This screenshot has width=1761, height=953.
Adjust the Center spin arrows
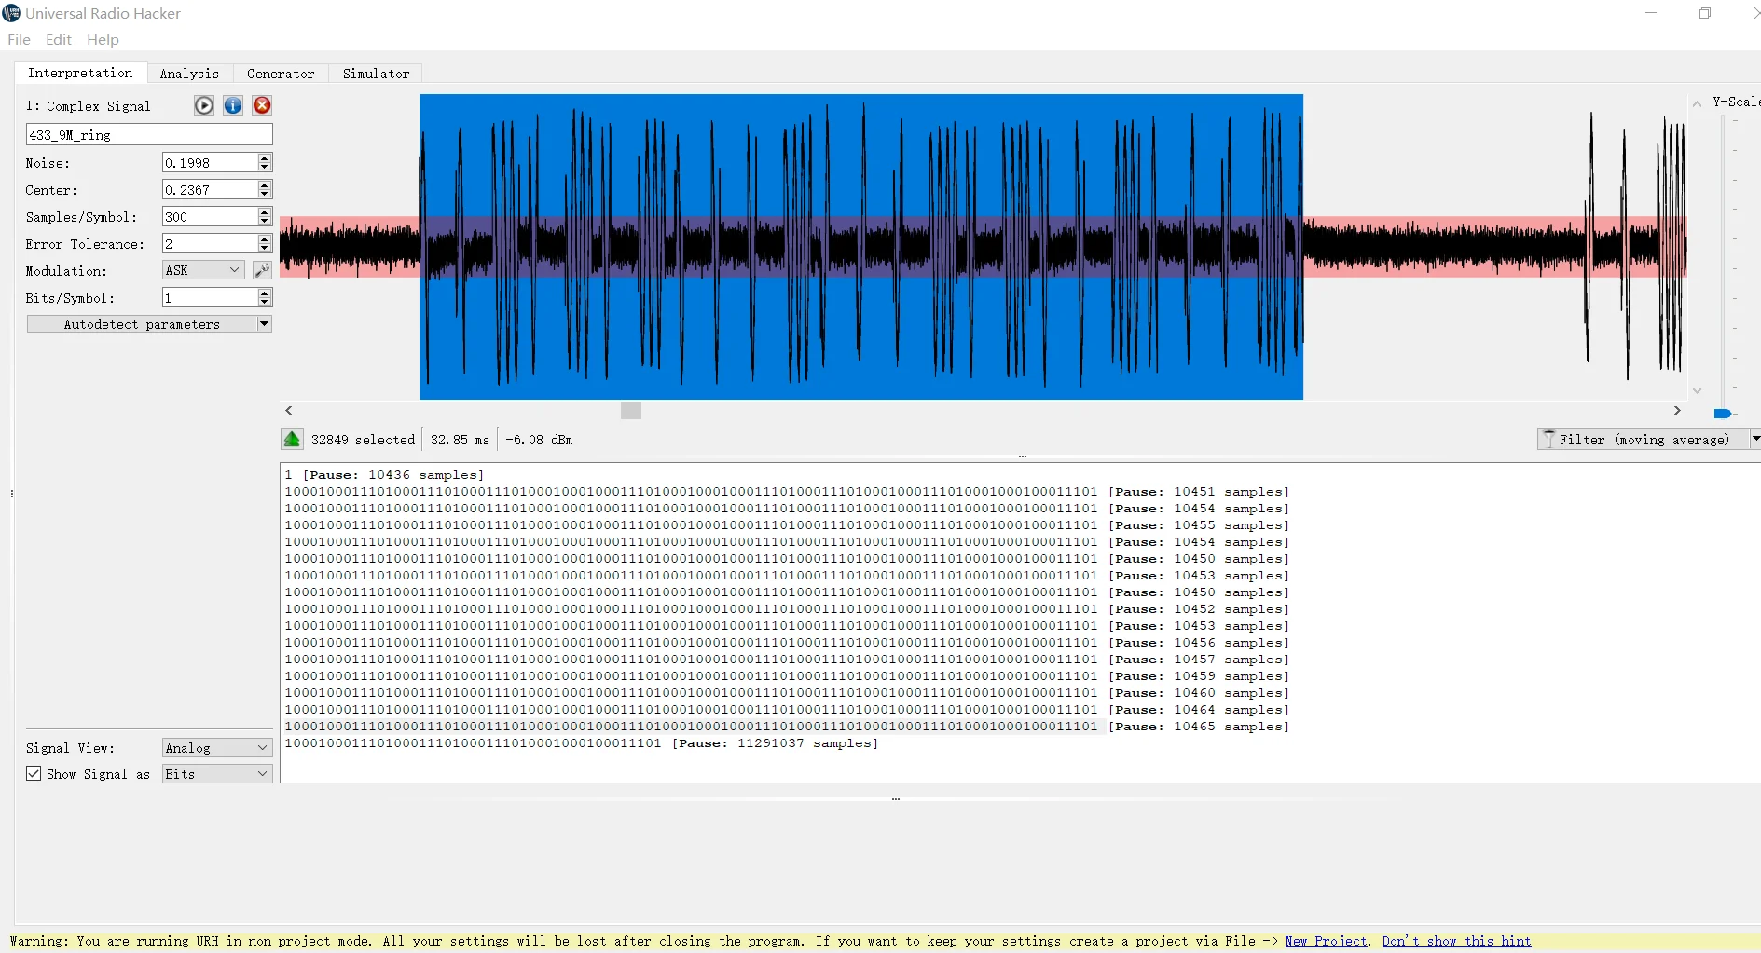265,190
